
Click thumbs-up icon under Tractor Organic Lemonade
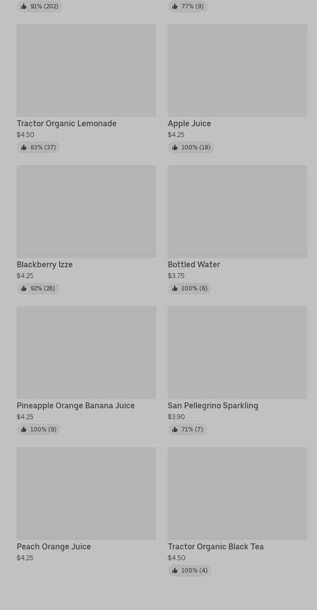[x=24, y=147]
